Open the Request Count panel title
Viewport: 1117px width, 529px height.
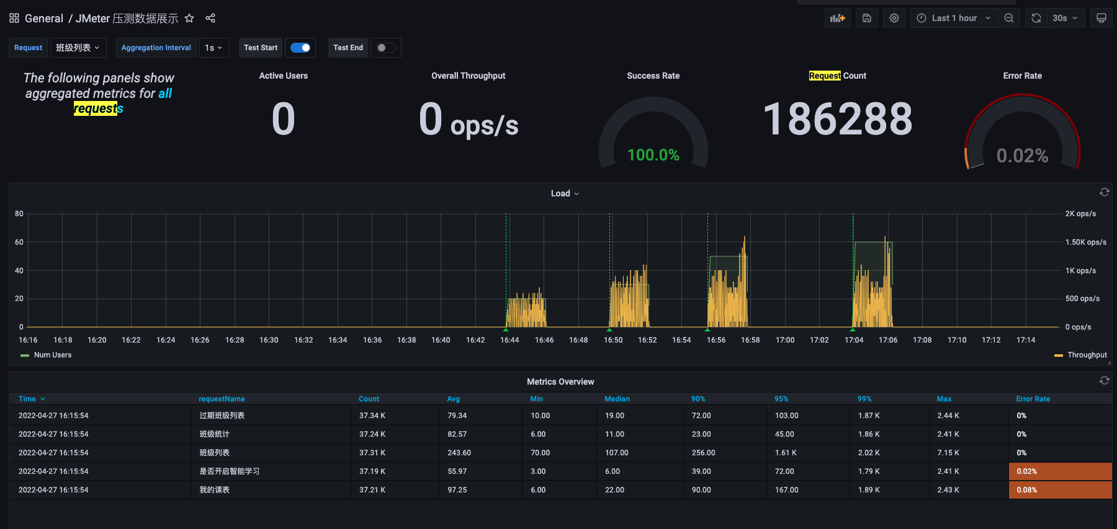point(838,76)
